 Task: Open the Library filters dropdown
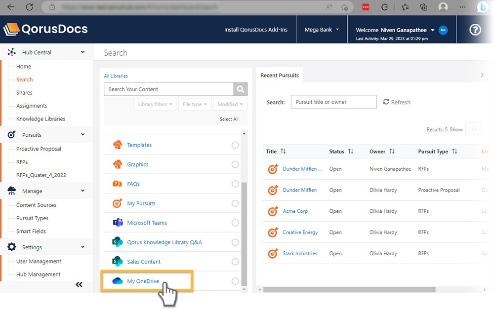point(155,104)
